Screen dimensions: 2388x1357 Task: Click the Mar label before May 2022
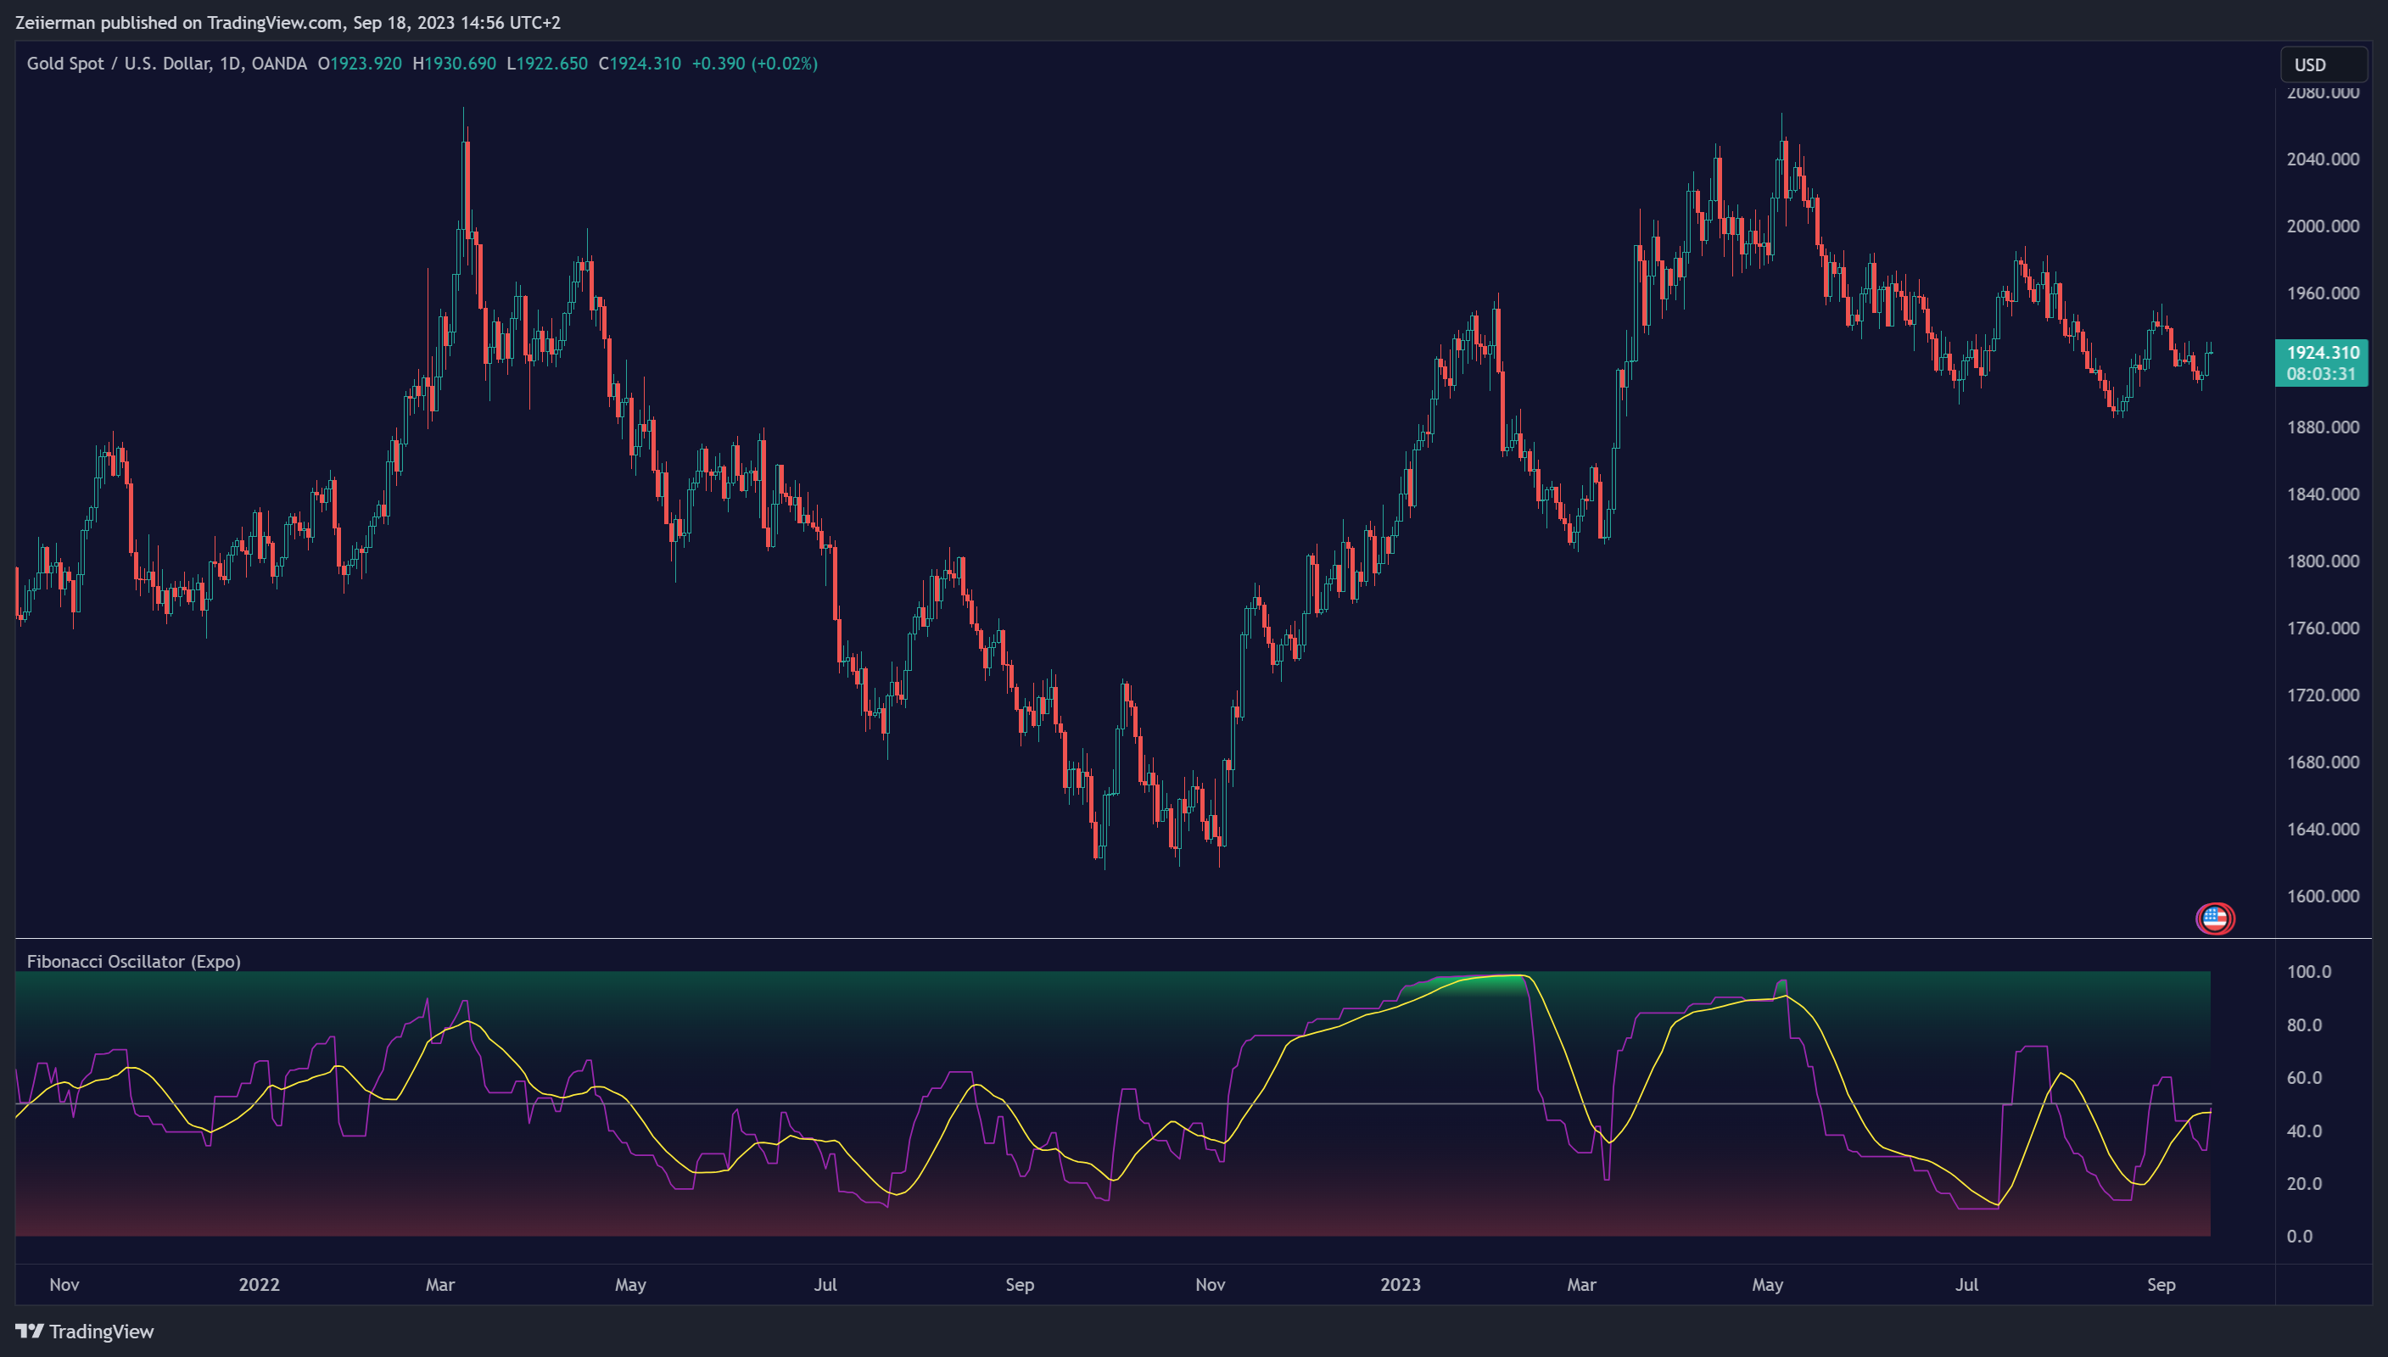coord(440,1284)
